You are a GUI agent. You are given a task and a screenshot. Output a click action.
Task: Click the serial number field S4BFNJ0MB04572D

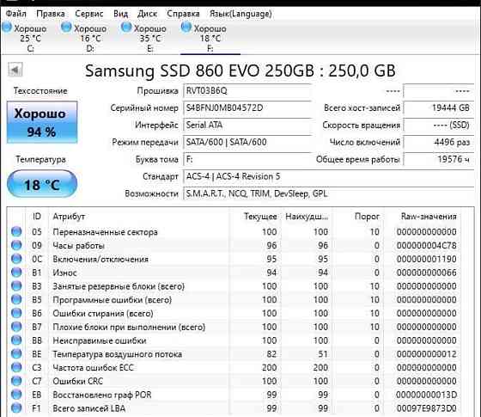point(247,108)
